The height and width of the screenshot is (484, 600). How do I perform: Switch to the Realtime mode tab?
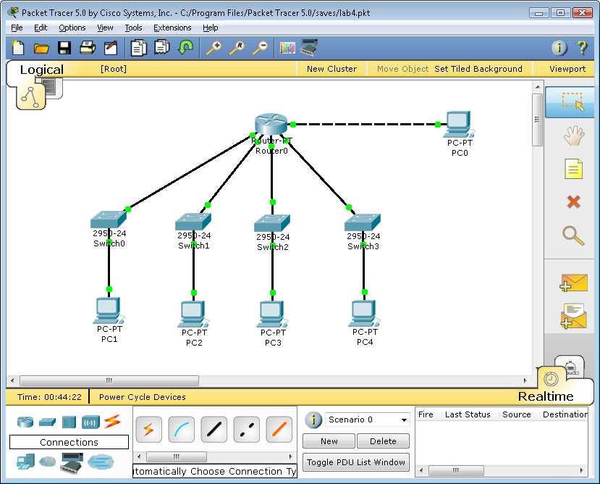[x=546, y=396]
